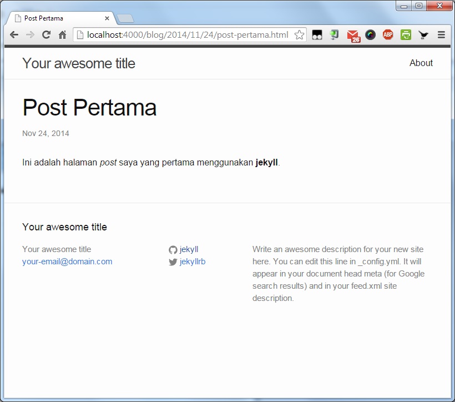Open the About page link
Viewport: 455px width, 402px height.
pyautogui.click(x=421, y=63)
